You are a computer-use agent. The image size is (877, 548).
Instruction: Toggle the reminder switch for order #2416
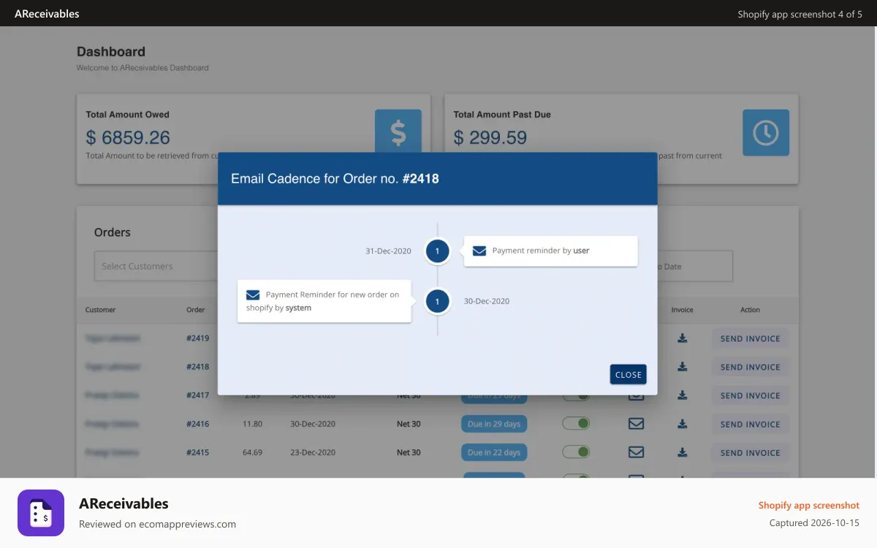click(576, 424)
